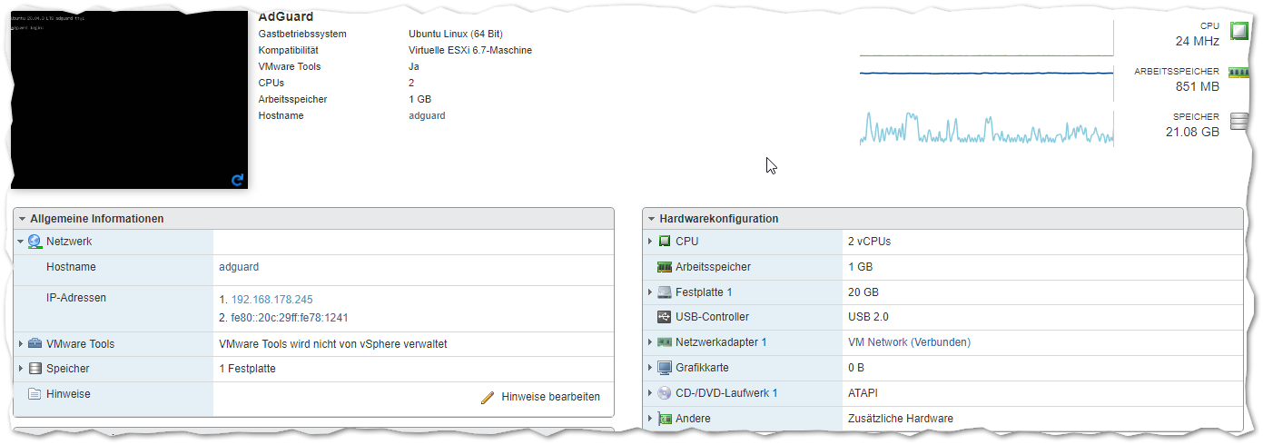Collapse the Allgemeine Informationen panel
The image size is (1263, 445).
point(22,219)
